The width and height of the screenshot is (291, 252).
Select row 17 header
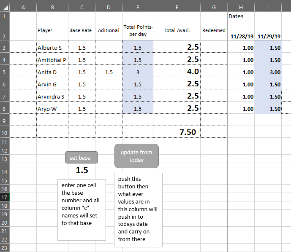click(5, 197)
